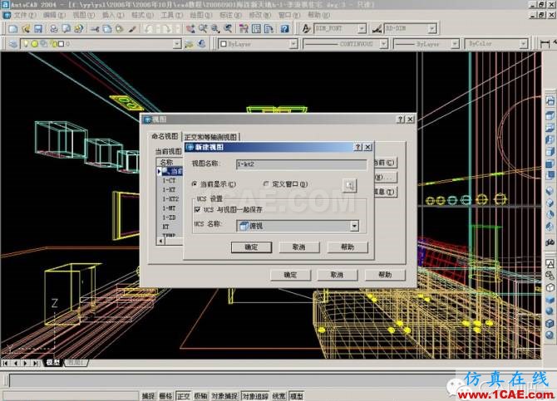557x401 pixels.
Task: Click 确定 in the 新建视图 dialog
Action: click(x=251, y=247)
